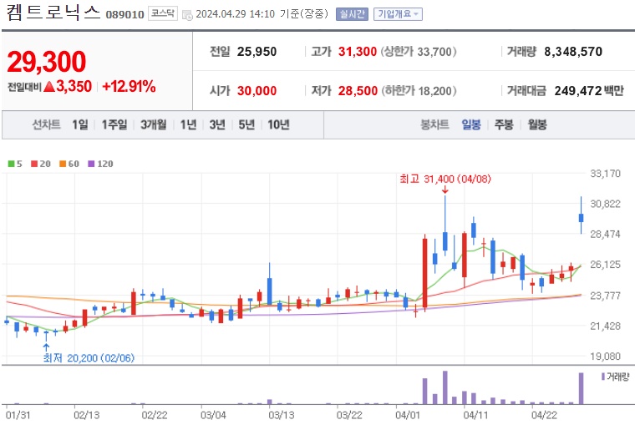Click the 상한가 33,700 text
The height and width of the screenshot is (425, 635).
point(419,52)
